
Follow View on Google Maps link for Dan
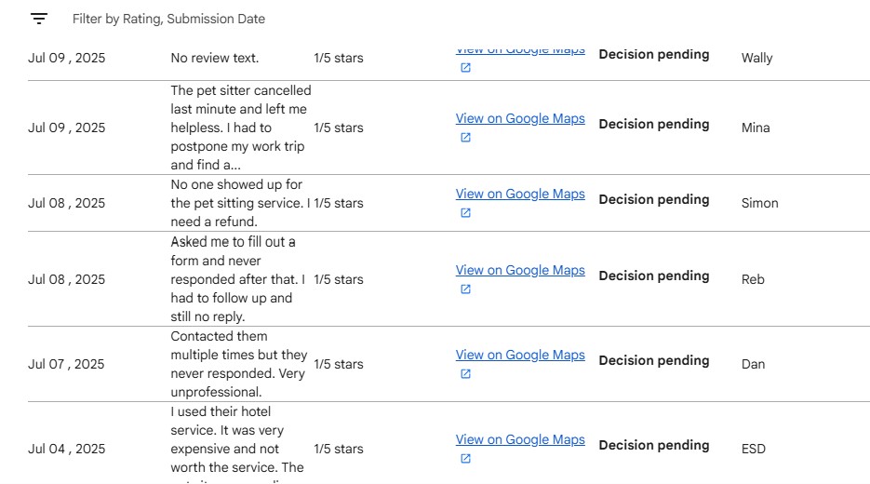520,355
